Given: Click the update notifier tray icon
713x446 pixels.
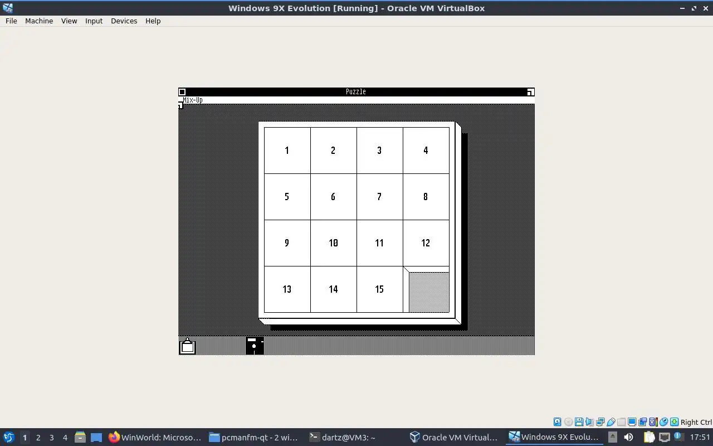Looking at the screenshot, I should pos(678,438).
